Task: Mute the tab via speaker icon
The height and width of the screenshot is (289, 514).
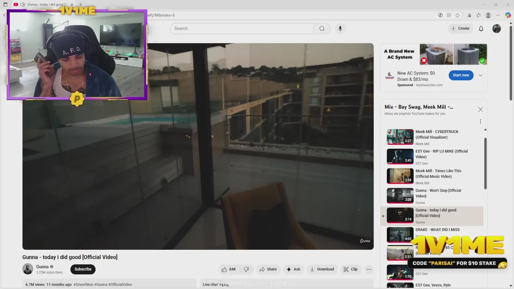Action: (x=22, y=4)
